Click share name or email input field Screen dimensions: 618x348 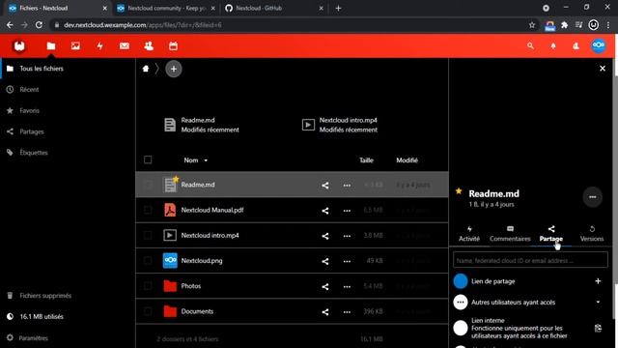(x=530, y=260)
